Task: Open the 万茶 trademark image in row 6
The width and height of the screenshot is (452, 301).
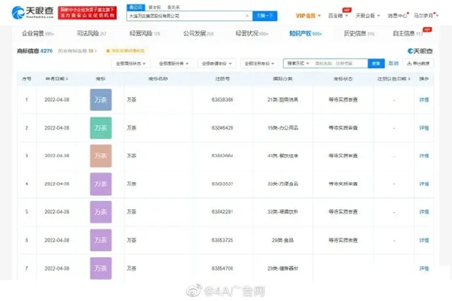Action: click(x=101, y=240)
